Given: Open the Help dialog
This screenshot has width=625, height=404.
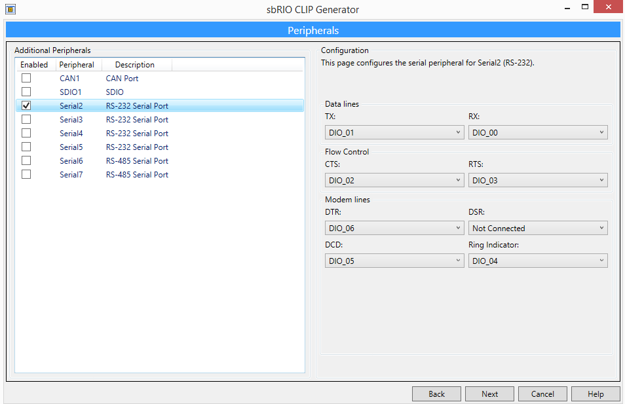Looking at the screenshot, I should (596, 394).
